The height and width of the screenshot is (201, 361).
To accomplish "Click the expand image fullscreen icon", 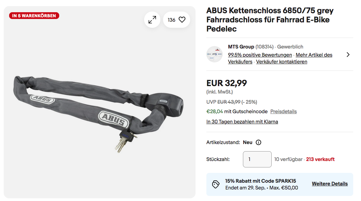I will [x=152, y=20].
